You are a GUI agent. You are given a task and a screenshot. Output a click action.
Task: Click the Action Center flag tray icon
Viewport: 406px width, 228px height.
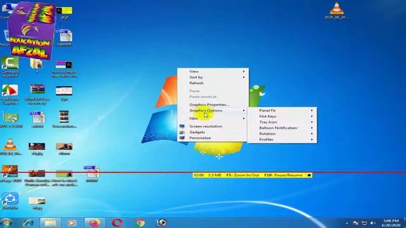click(x=356, y=223)
